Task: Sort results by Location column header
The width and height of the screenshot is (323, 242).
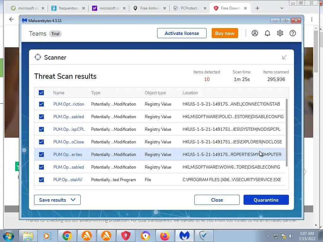Action: (190, 93)
